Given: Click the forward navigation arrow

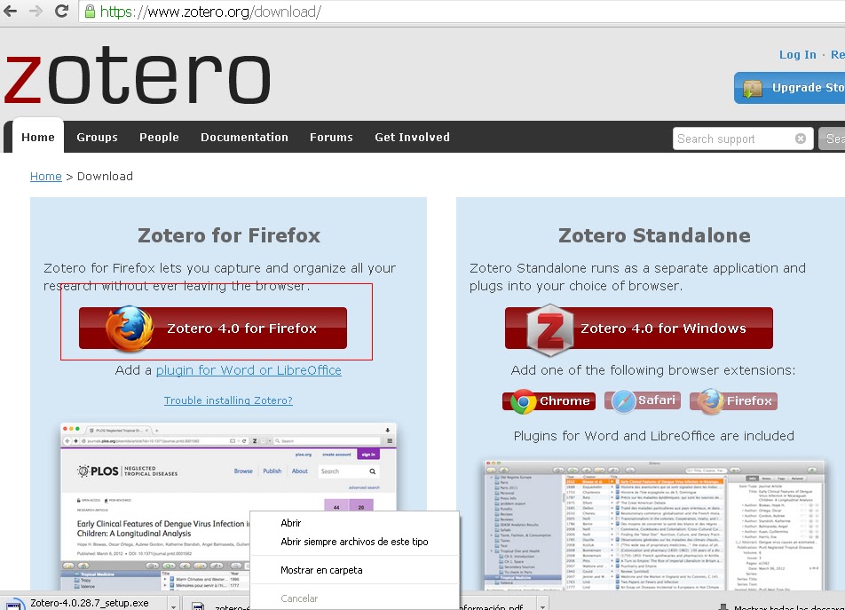Looking at the screenshot, I should click(35, 12).
